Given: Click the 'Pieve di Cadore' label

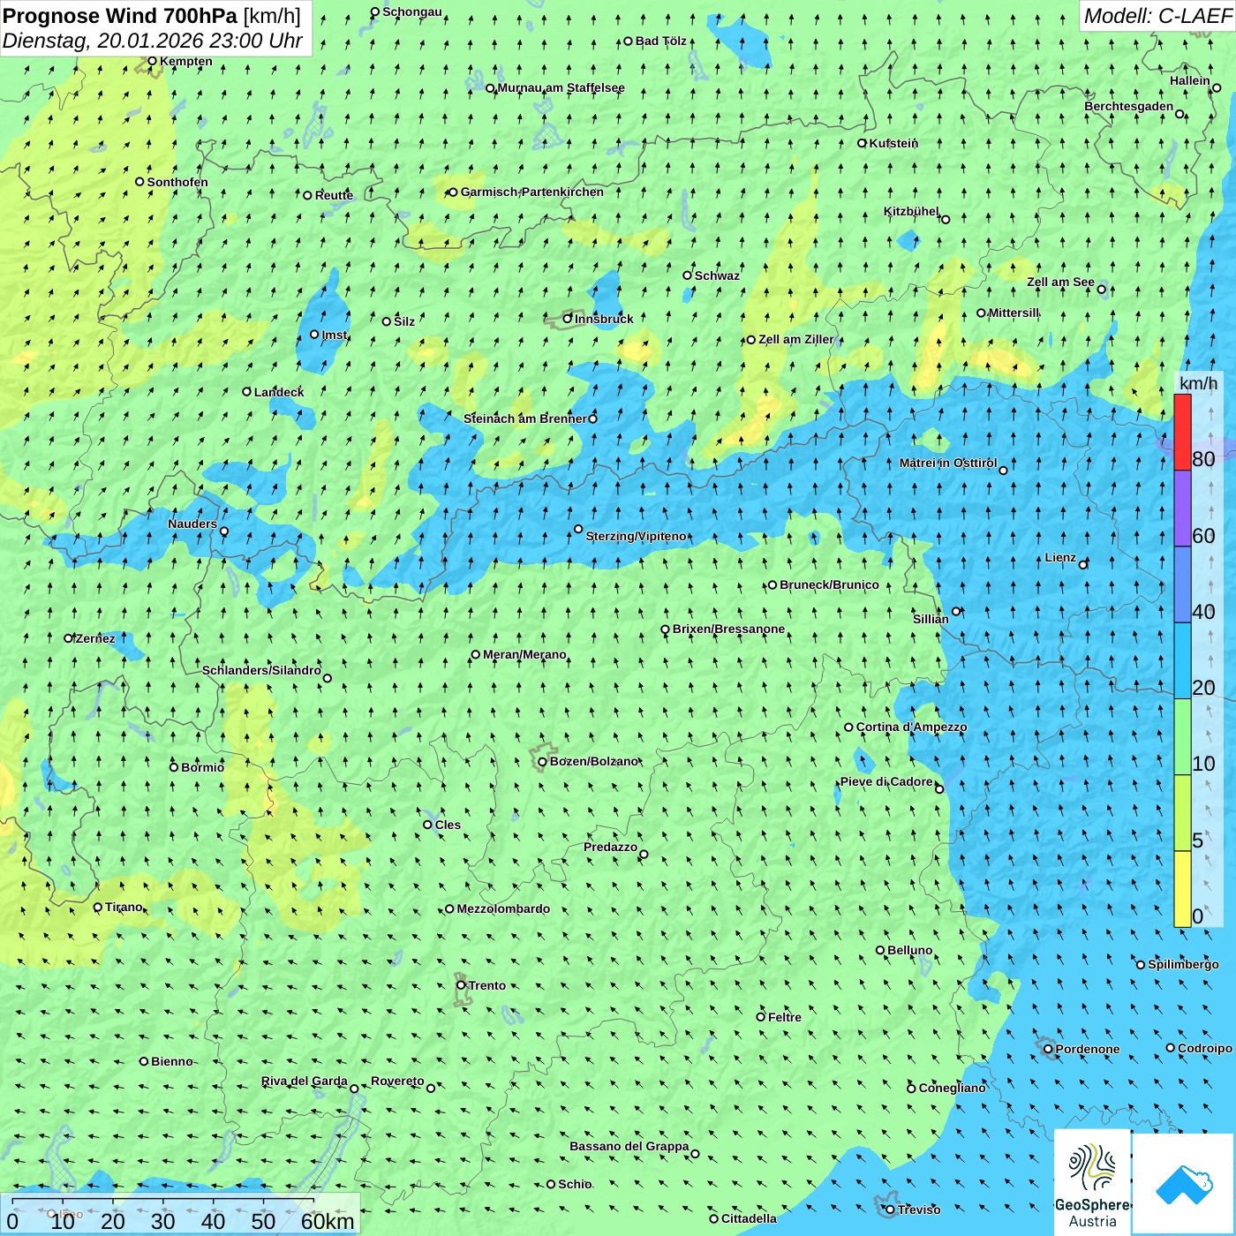Looking at the screenshot, I should coord(886,781).
